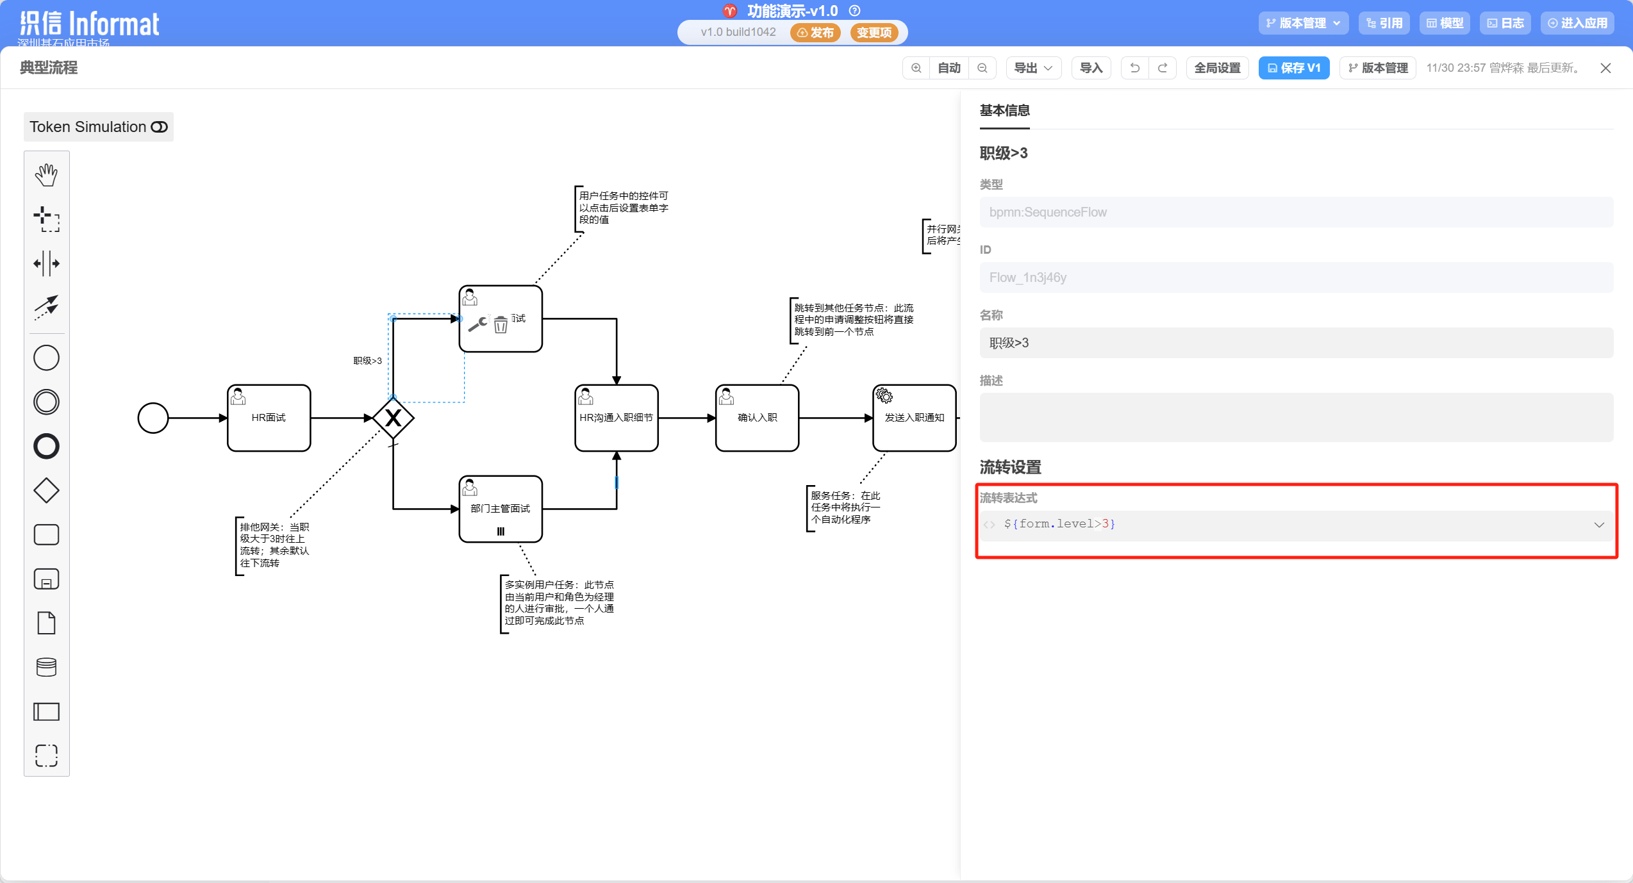Expand 版本管理 dropdown in top header
The height and width of the screenshot is (883, 1633).
pos(1303,23)
